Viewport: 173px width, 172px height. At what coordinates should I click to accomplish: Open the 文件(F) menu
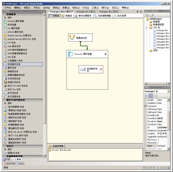[8, 8]
